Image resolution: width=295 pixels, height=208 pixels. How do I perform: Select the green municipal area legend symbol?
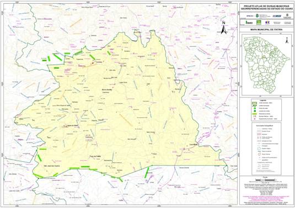click(255, 103)
